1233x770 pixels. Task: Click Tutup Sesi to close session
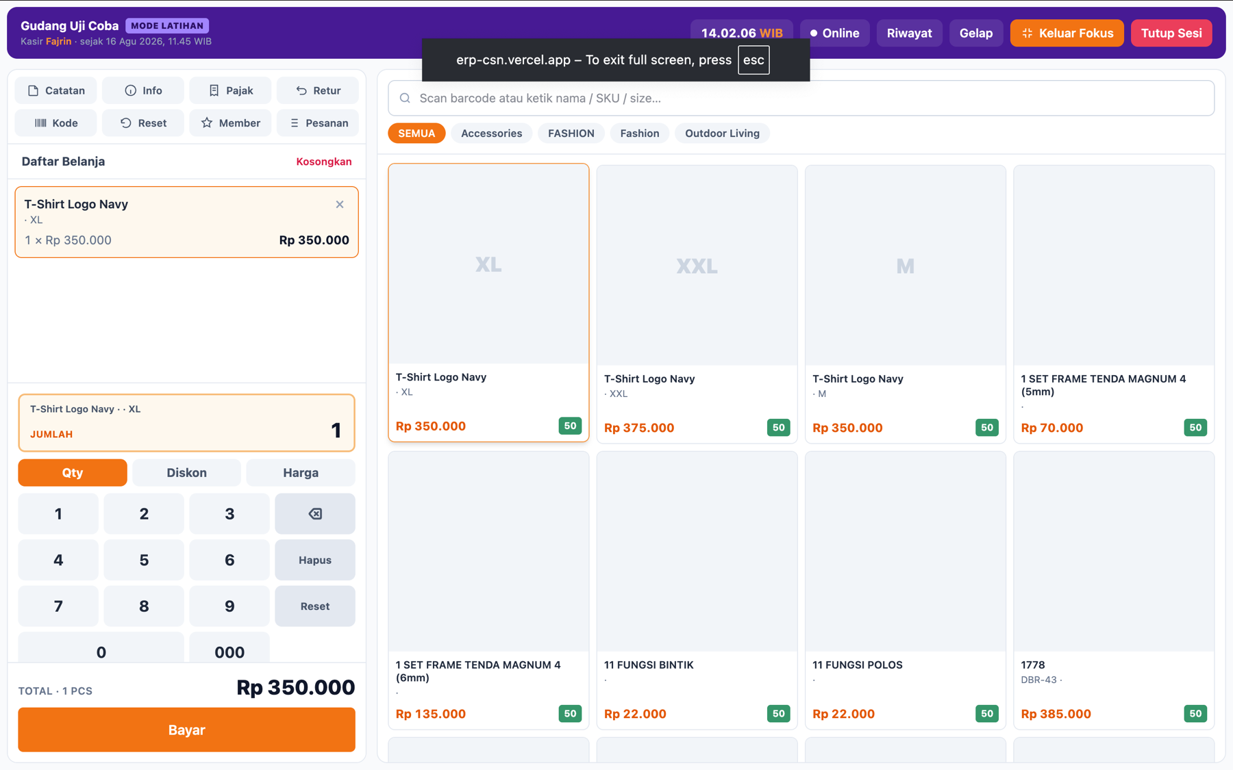point(1171,33)
